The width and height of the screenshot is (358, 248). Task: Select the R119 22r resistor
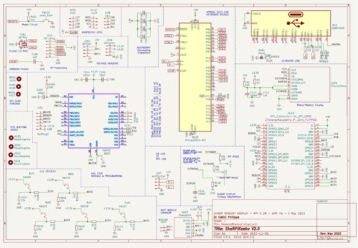pyautogui.click(x=305, y=49)
